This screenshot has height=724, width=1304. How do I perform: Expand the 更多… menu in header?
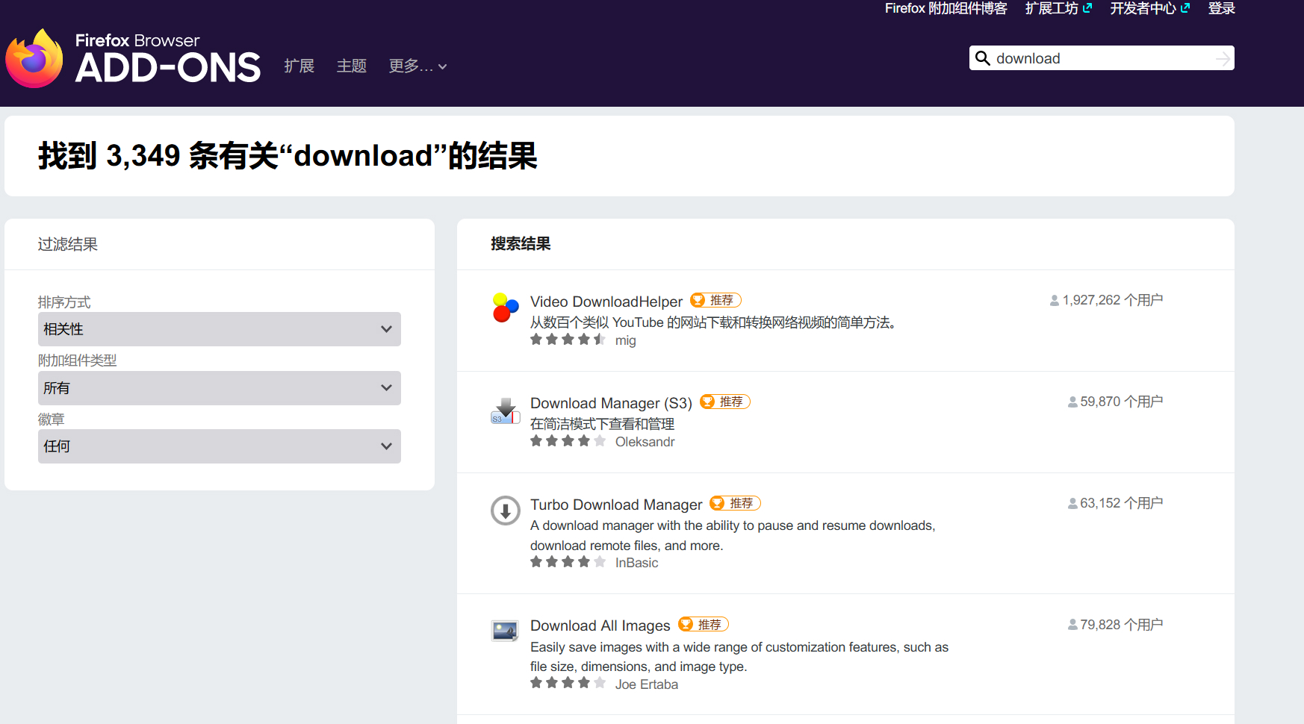pyautogui.click(x=417, y=66)
